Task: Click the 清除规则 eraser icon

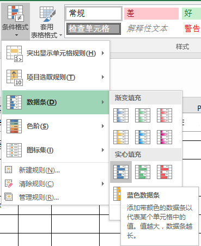Action: tap(9, 183)
